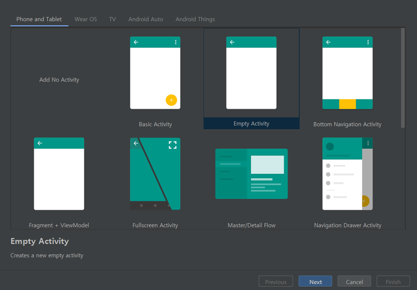Image resolution: width=417 pixels, height=290 pixels.
Task: Pick the Fragment + ViewModel template thumbnail
Action: 59,174
